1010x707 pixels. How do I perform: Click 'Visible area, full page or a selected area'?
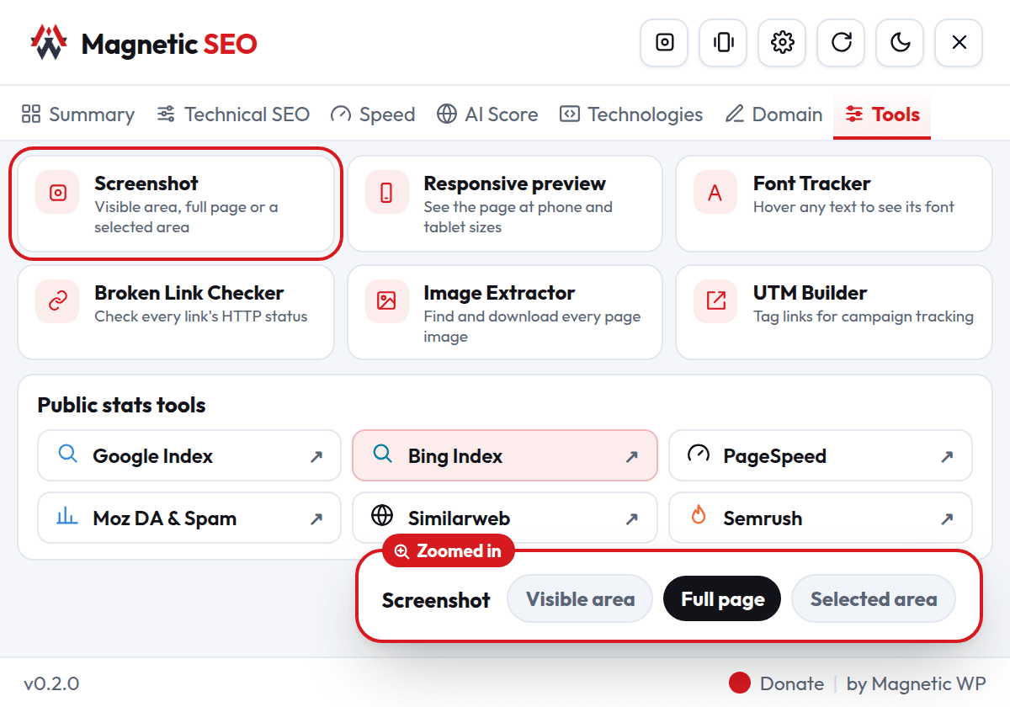(186, 217)
